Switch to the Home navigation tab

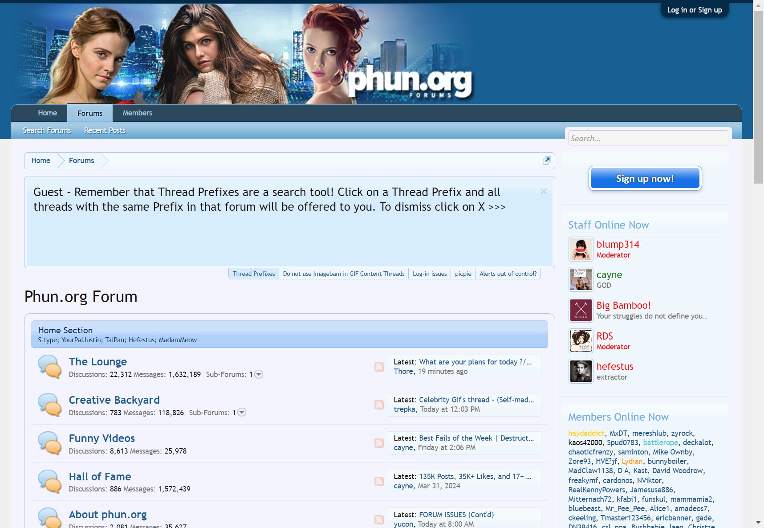click(47, 113)
